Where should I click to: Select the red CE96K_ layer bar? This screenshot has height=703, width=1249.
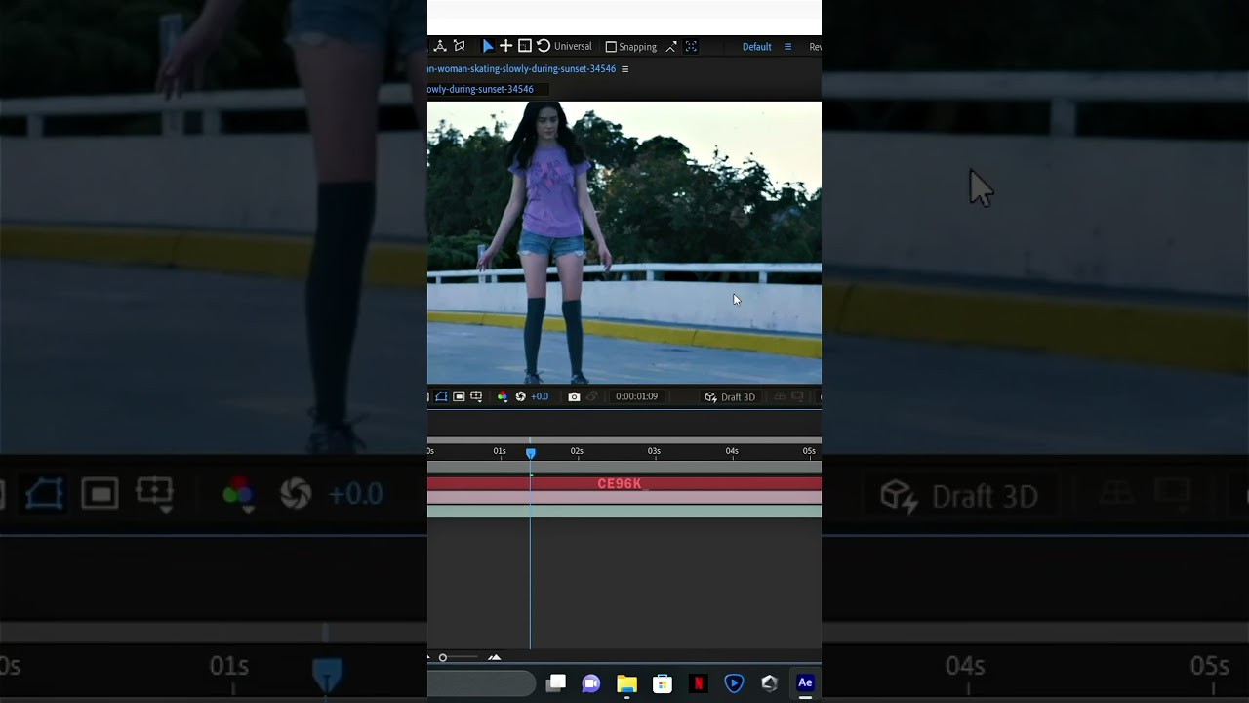click(x=624, y=483)
